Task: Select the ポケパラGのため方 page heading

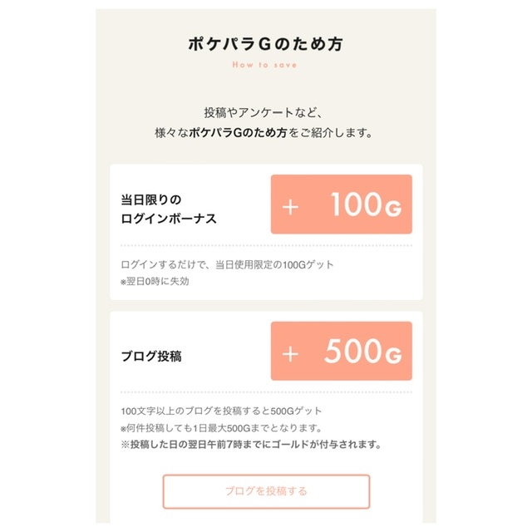Action: tap(265, 42)
